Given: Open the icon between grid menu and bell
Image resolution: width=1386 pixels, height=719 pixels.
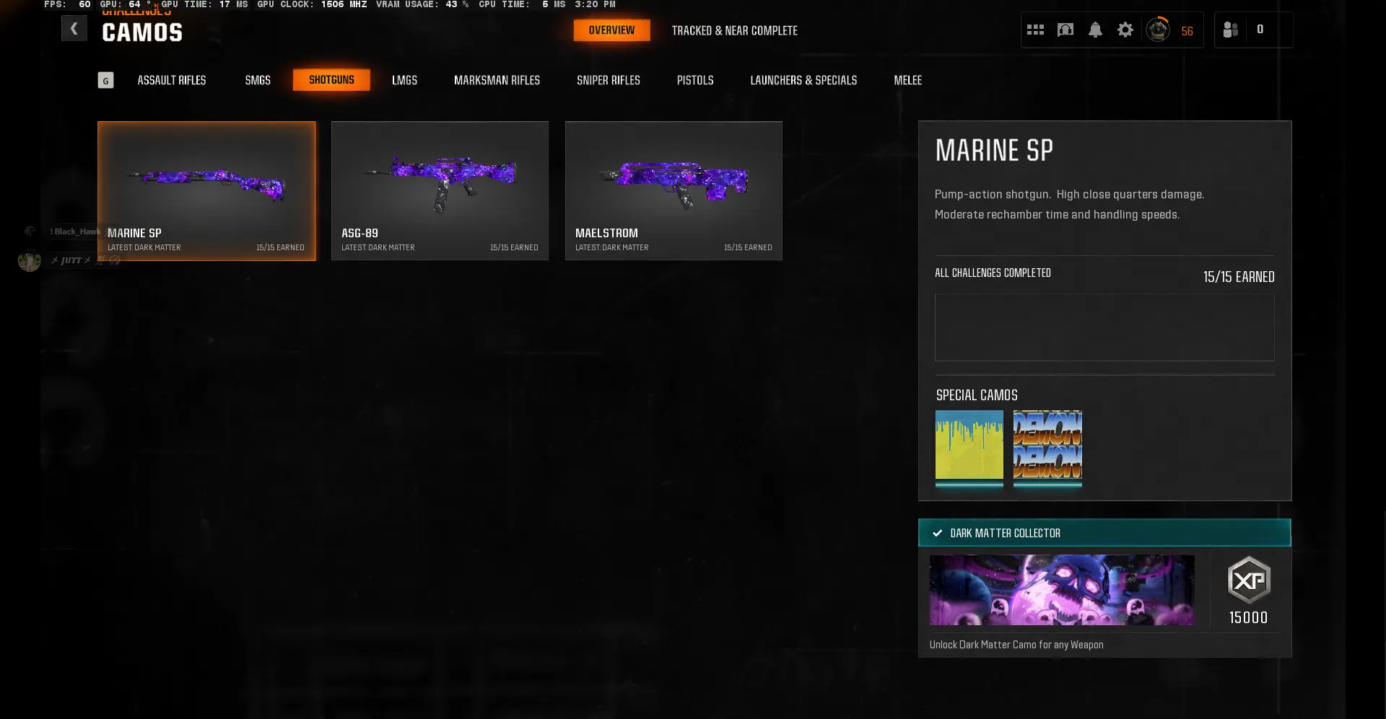Looking at the screenshot, I should tap(1065, 30).
